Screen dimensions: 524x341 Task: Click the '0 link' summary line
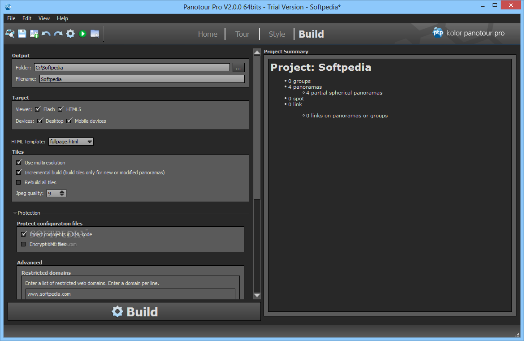[295, 104]
